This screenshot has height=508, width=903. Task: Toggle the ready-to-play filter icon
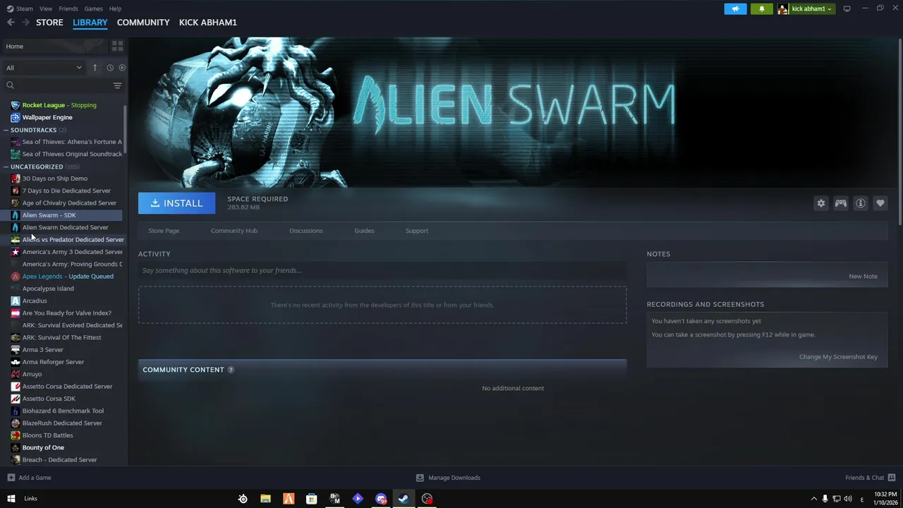(122, 68)
